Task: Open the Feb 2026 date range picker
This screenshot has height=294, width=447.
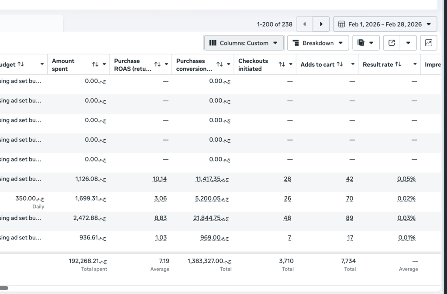Action: click(385, 24)
